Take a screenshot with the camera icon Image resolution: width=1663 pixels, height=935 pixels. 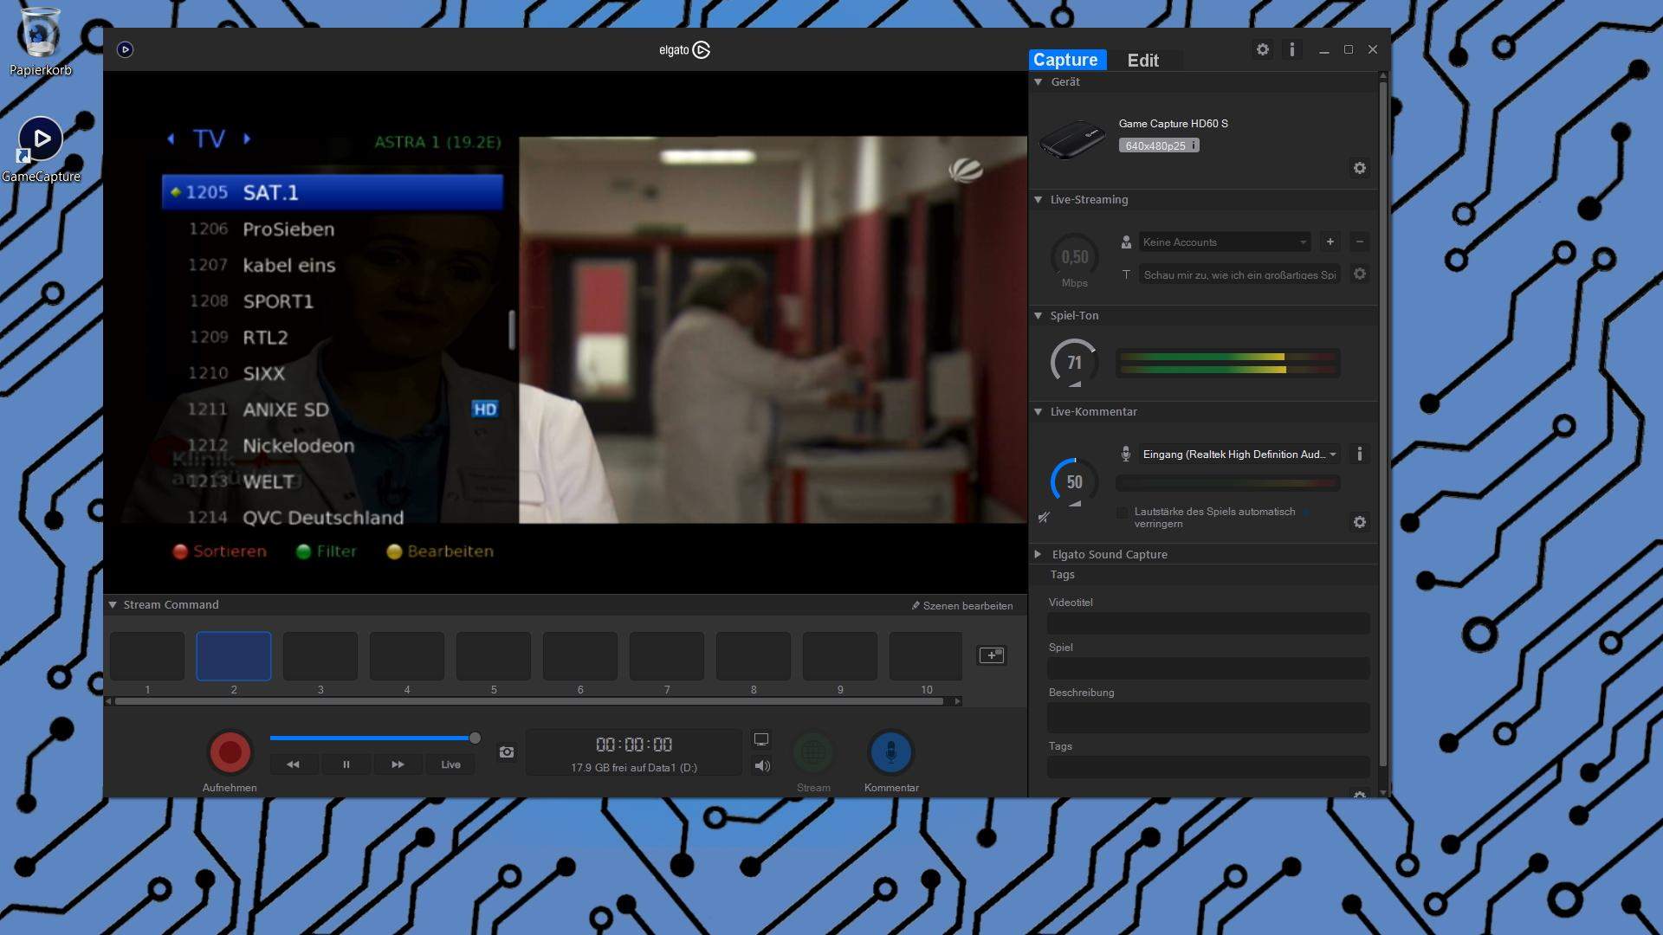coord(507,752)
